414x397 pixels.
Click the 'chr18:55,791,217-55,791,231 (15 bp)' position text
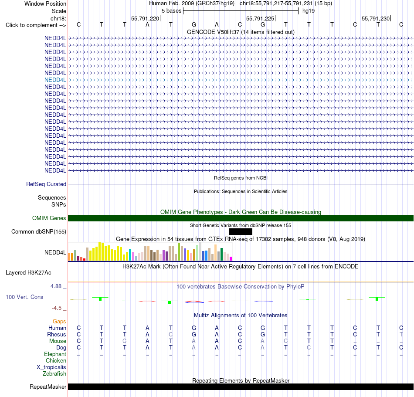[x=286, y=3]
